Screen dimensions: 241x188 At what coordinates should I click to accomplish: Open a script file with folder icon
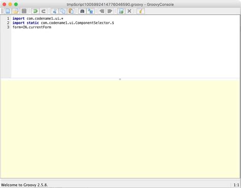click(16, 11)
